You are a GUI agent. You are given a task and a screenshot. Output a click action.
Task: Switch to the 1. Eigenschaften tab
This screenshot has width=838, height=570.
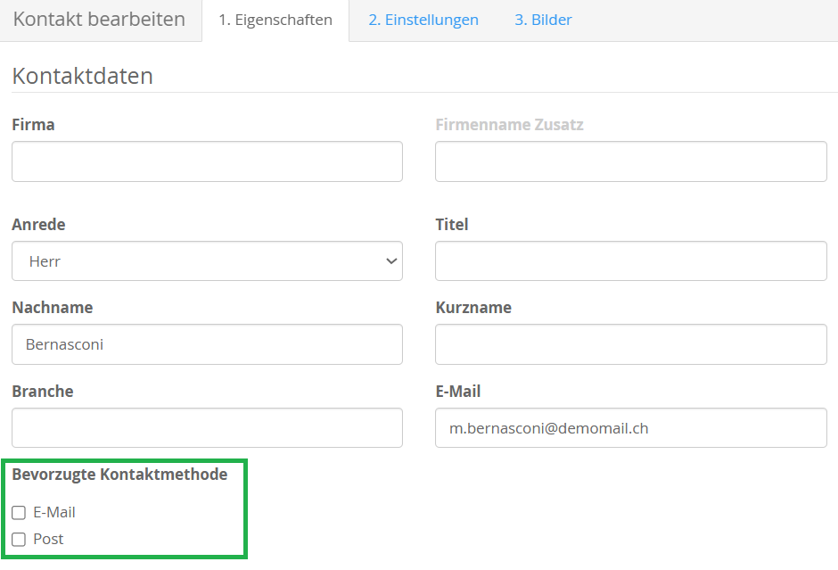pos(275,20)
